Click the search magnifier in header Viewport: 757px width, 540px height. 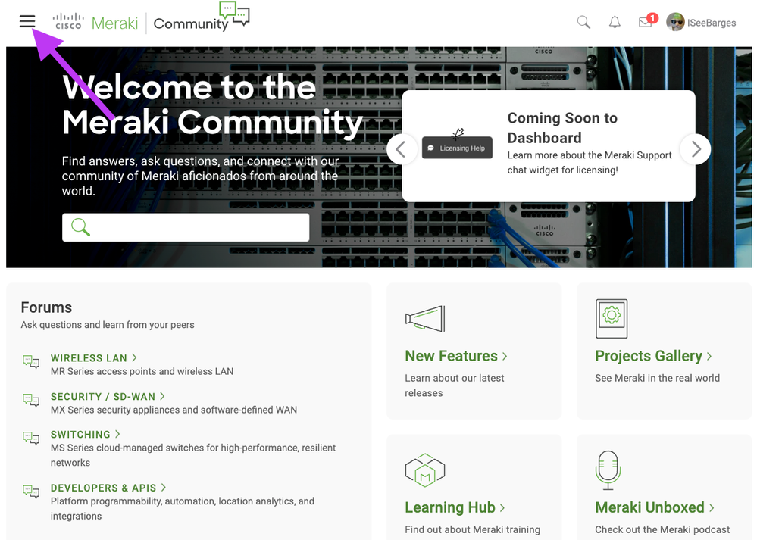tap(583, 23)
